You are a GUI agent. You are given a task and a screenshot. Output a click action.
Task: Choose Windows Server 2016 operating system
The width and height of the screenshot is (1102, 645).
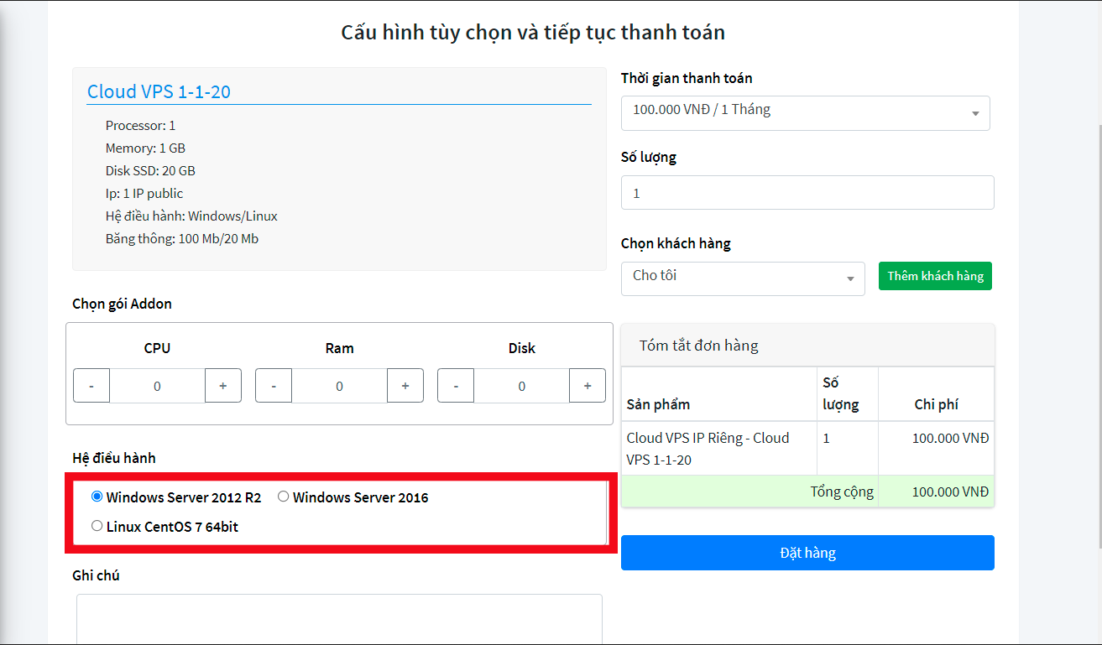pyautogui.click(x=284, y=497)
